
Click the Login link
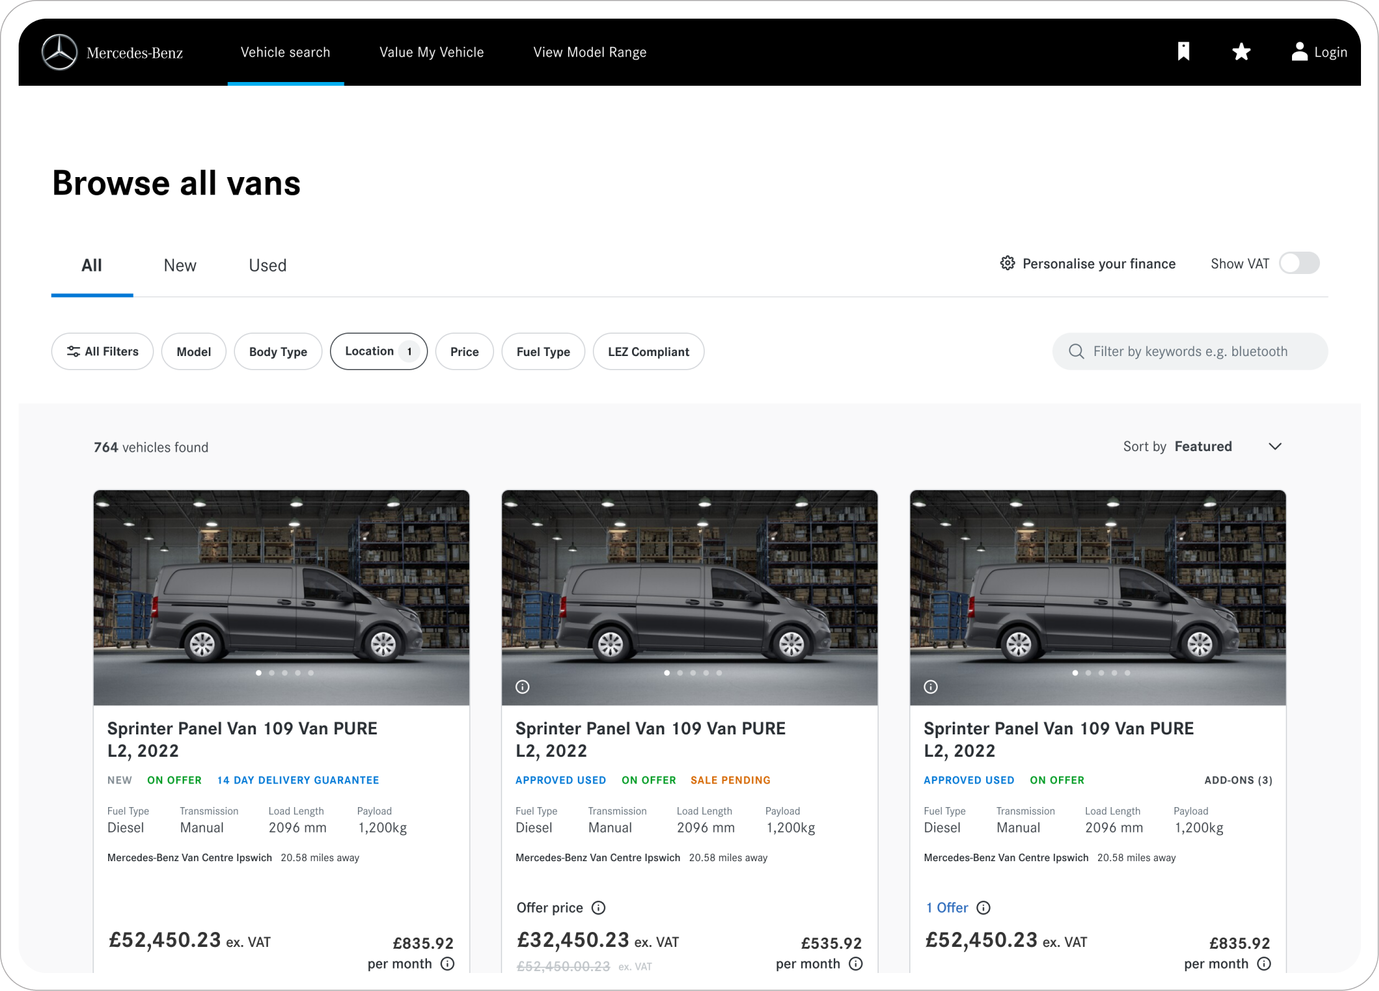coord(1331,52)
